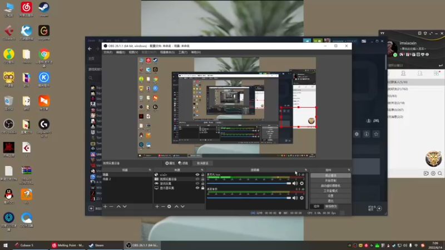
Task: Add a new source with plus icon
Action: click(x=157, y=206)
